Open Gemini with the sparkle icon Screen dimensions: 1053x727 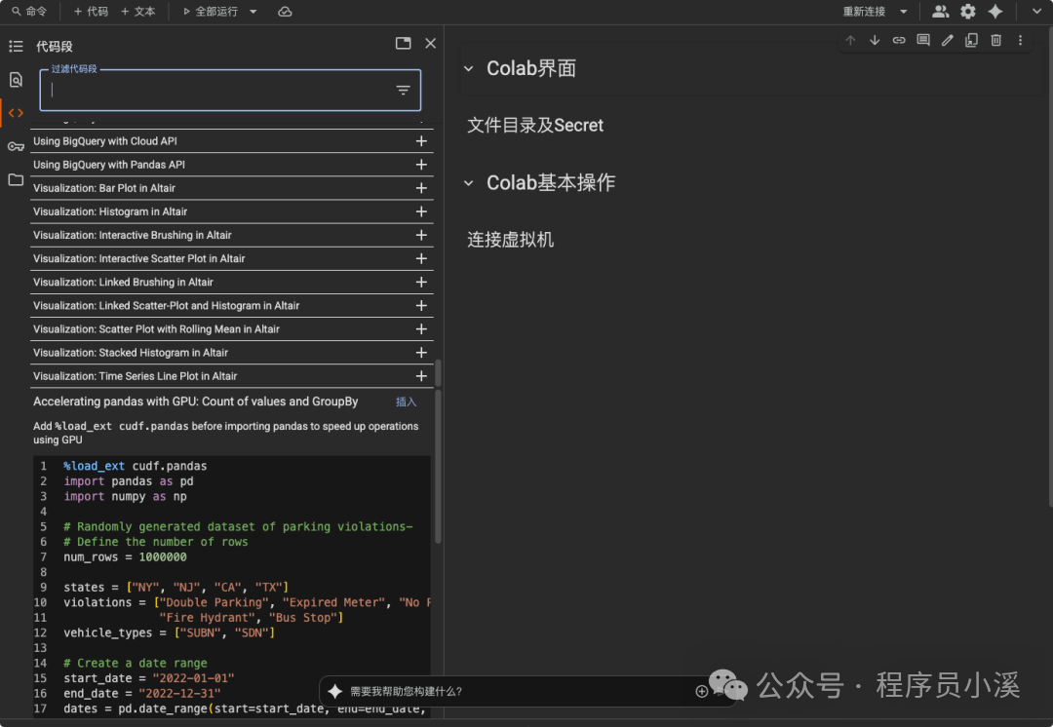[x=995, y=12]
